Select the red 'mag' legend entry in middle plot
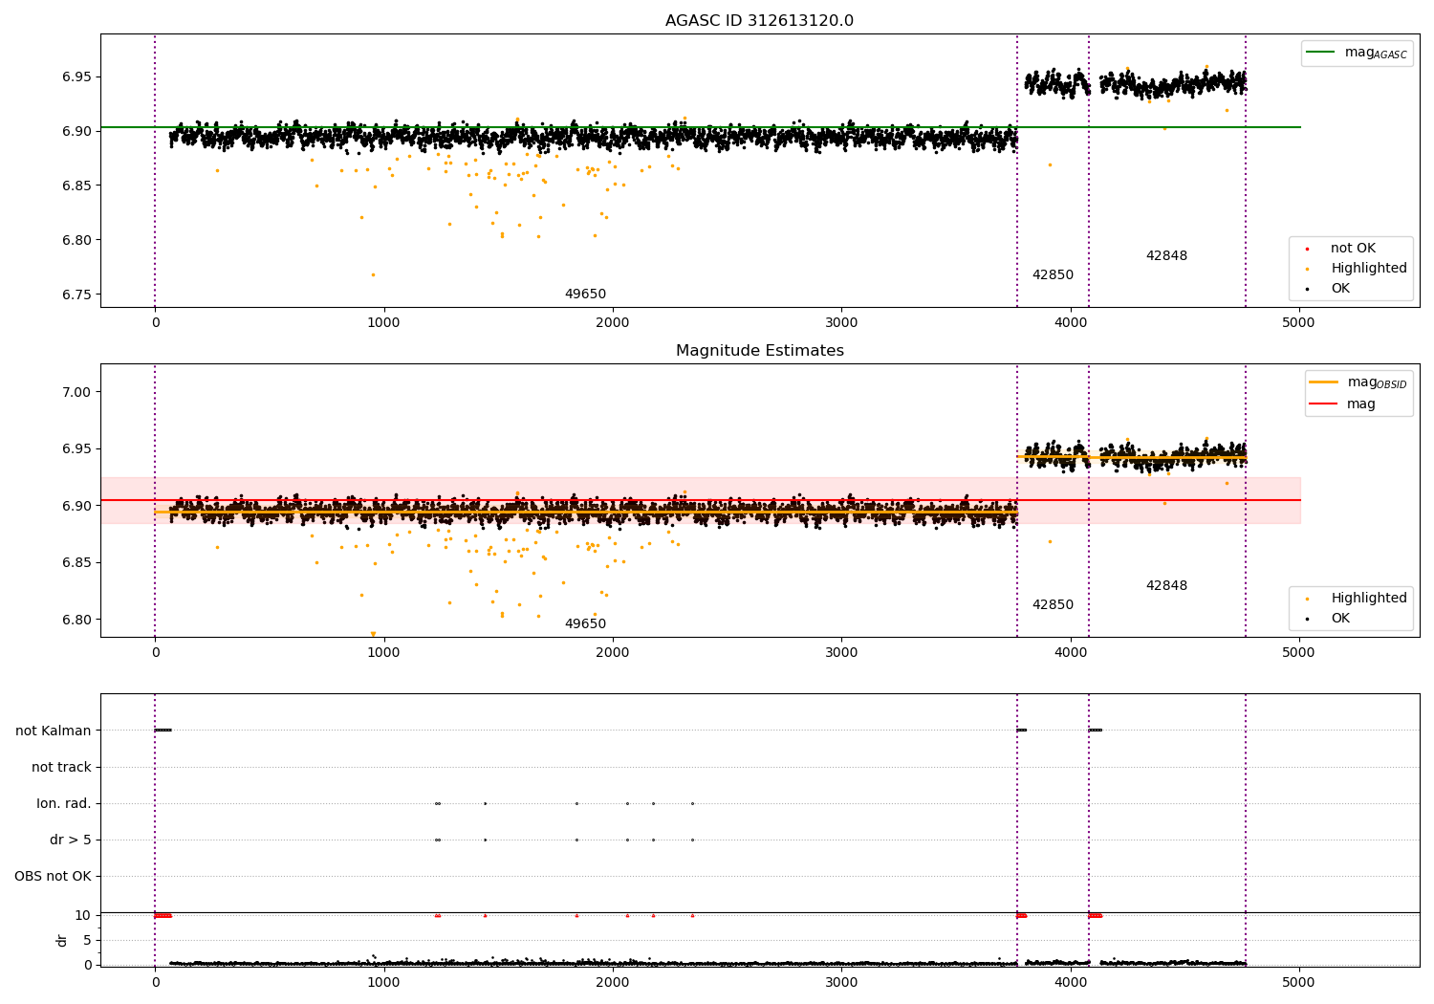The height and width of the screenshot is (1004, 1434). (1342, 404)
